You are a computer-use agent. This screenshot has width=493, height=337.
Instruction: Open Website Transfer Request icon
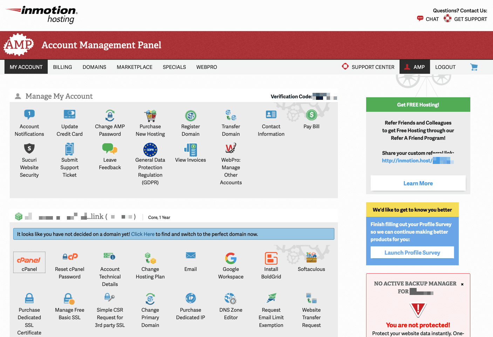tap(311, 298)
